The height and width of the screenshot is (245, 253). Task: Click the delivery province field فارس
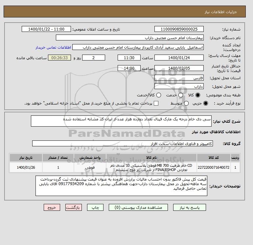point(179,78)
